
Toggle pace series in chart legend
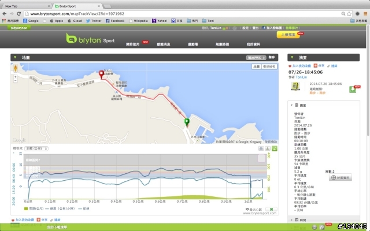click(83, 208)
